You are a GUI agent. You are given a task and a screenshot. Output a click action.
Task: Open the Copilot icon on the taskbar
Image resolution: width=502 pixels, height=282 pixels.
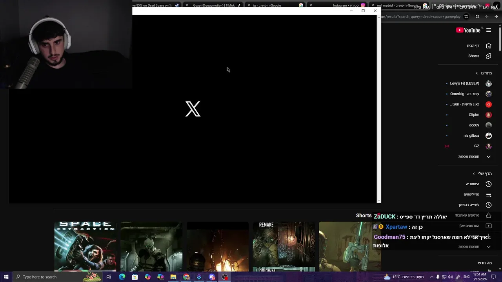coord(147,277)
